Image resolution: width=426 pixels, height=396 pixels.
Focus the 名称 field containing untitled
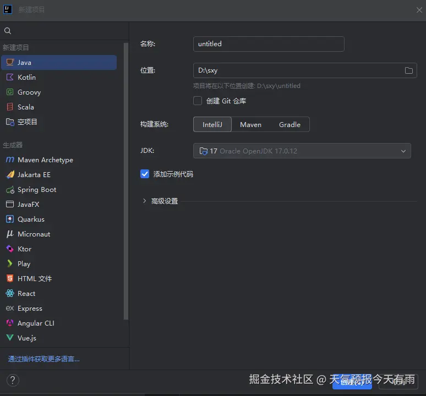pos(269,44)
